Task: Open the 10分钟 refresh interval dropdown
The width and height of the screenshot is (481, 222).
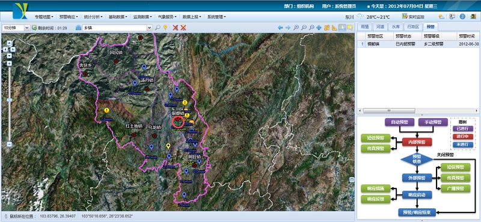Action: pyautogui.click(x=16, y=28)
